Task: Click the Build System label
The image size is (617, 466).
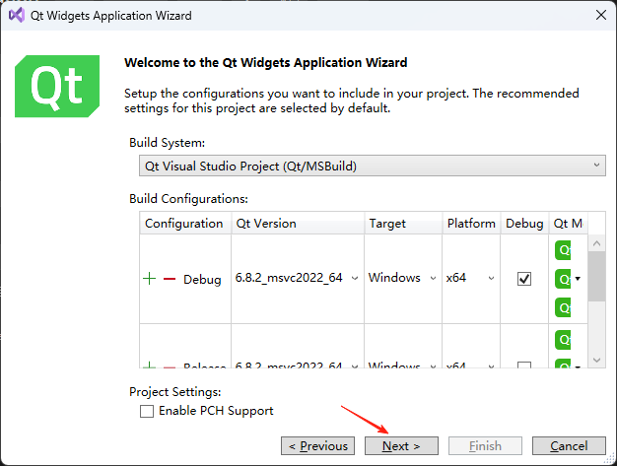Action: pos(168,143)
